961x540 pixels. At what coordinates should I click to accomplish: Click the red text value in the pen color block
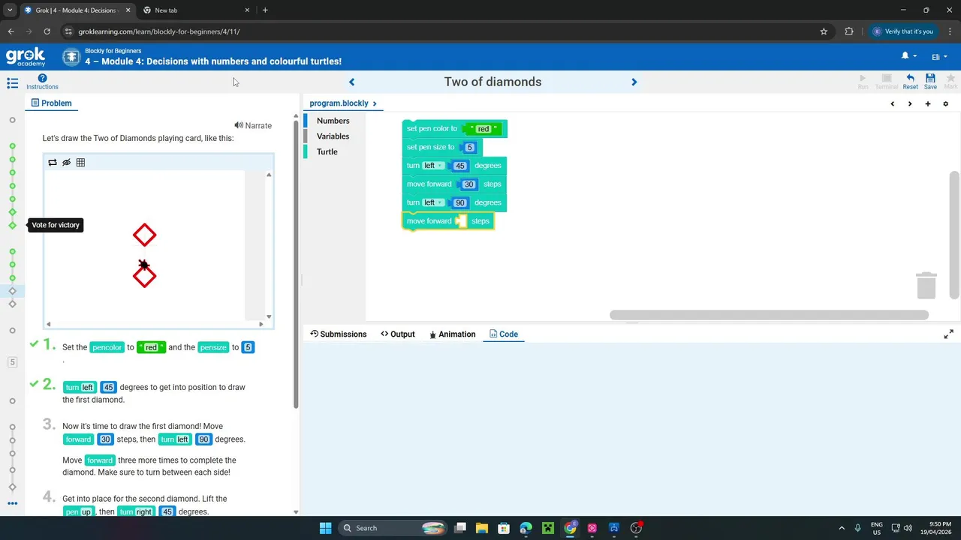(x=483, y=129)
